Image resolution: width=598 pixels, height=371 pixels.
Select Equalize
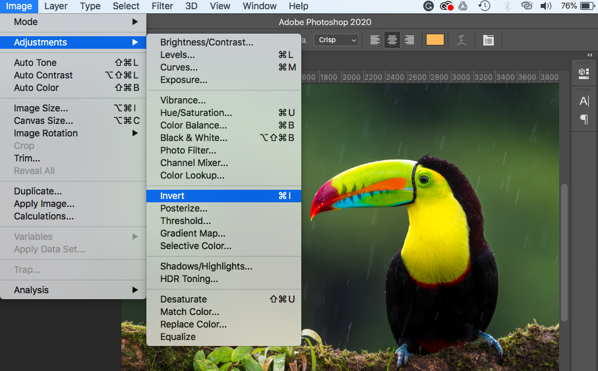224,337
